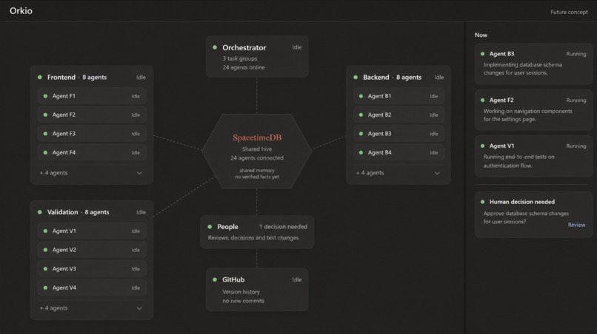Open Agent V1 running activity card
This screenshot has height=334, width=597.
tap(533, 156)
